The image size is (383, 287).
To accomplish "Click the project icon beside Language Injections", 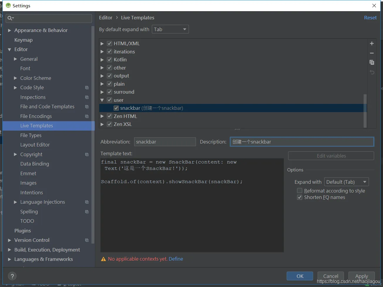I will [x=87, y=202].
